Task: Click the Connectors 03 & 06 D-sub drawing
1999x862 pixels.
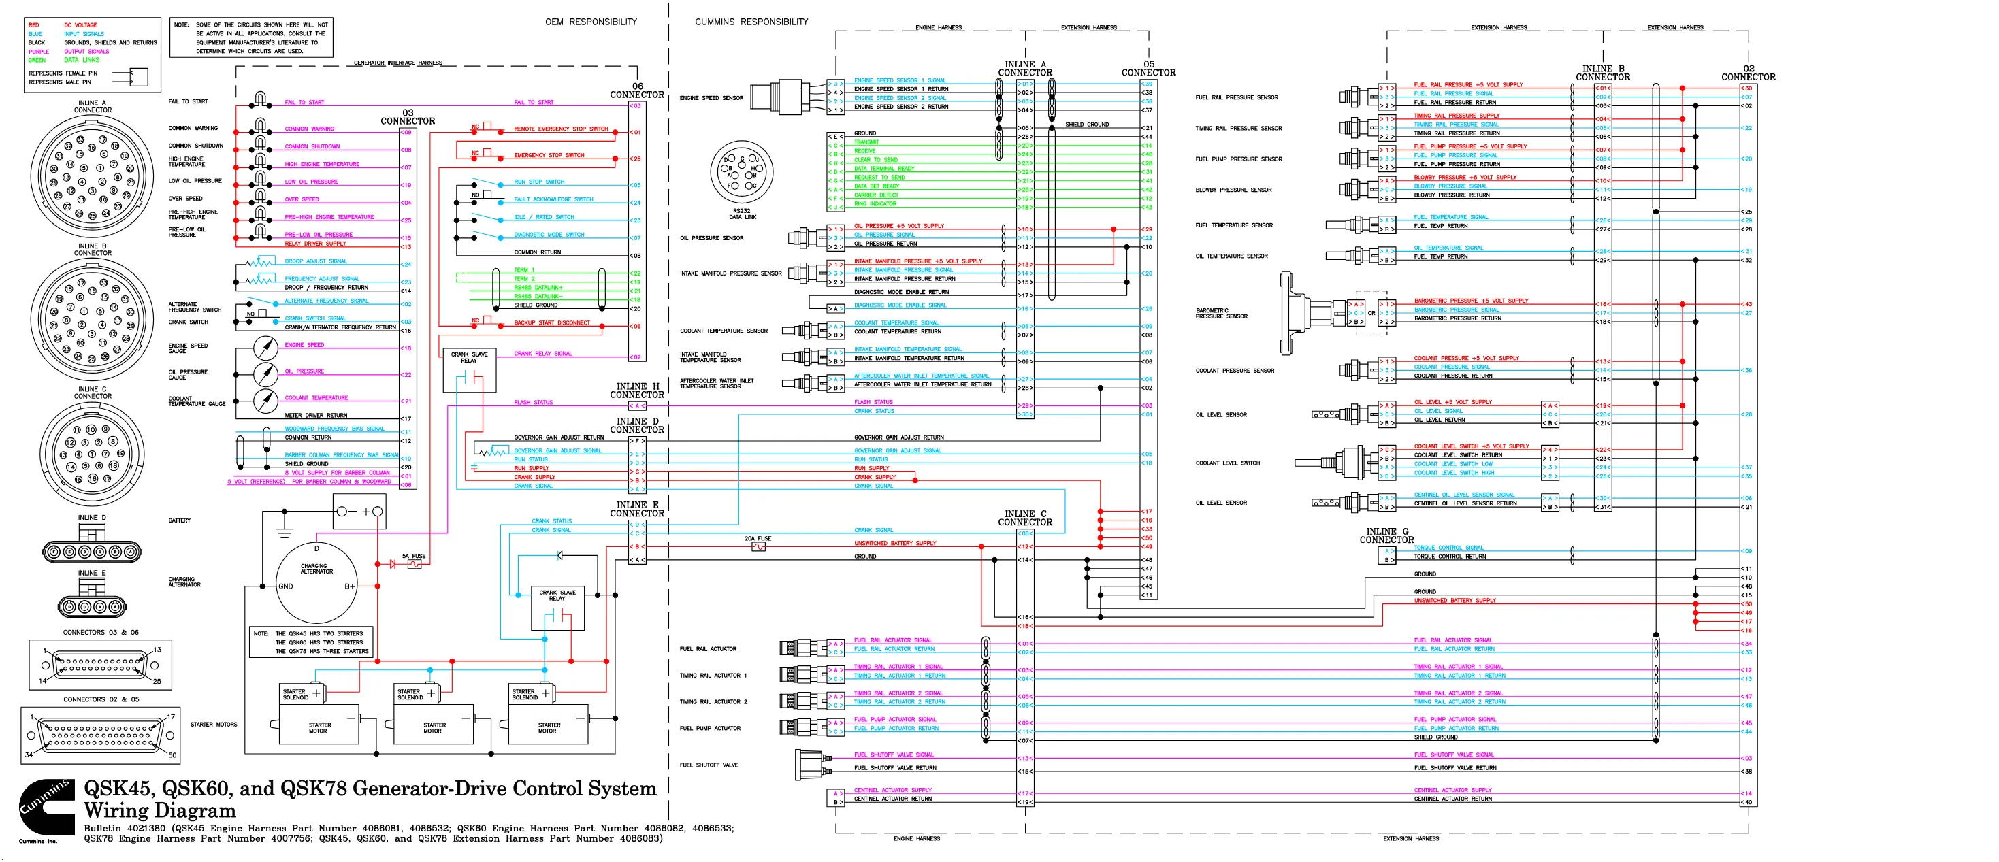Action: point(100,665)
